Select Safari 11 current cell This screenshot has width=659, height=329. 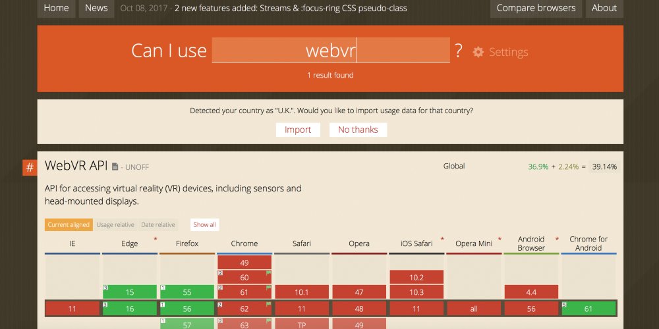click(x=302, y=309)
